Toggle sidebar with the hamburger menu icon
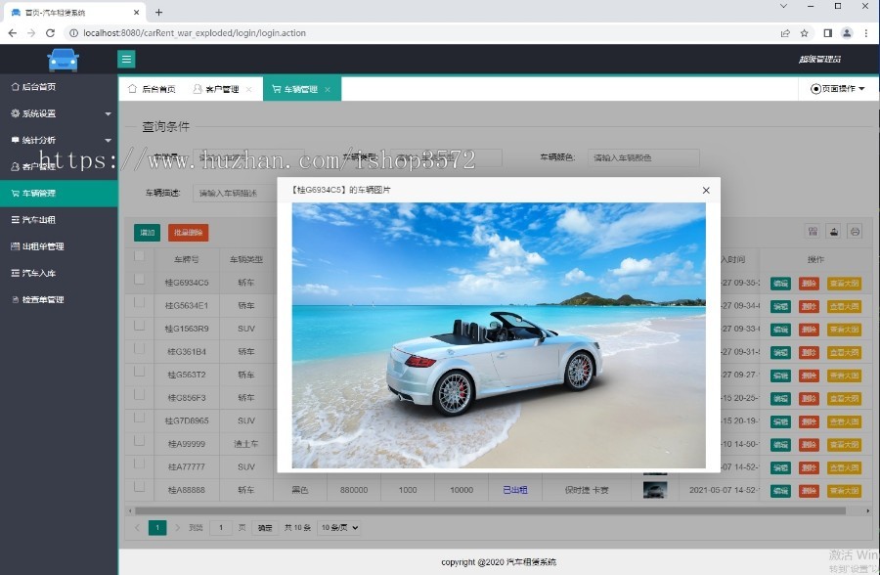This screenshot has width=880, height=575. pyautogui.click(x=126, y=59)
